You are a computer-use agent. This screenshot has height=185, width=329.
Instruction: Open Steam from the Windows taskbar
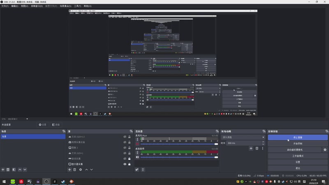63,181
